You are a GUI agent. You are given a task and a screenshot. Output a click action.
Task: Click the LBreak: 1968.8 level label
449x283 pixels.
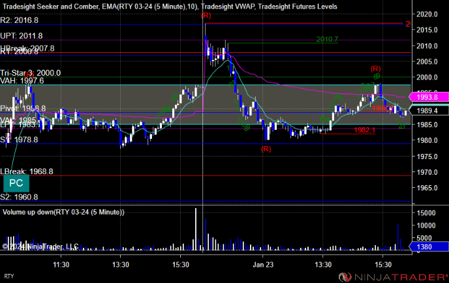(x=27, y=171)
